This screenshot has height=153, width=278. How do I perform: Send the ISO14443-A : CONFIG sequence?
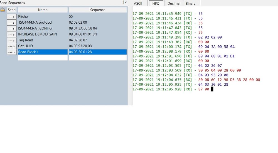tap(11, 28)
